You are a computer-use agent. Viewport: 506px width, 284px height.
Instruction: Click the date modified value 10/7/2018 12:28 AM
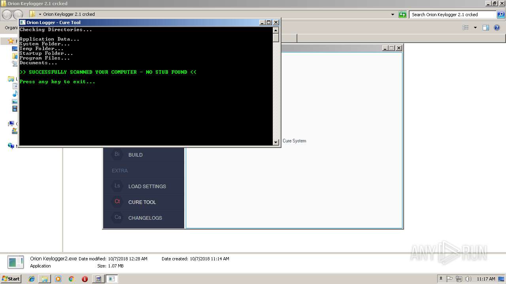click(128, 259)
